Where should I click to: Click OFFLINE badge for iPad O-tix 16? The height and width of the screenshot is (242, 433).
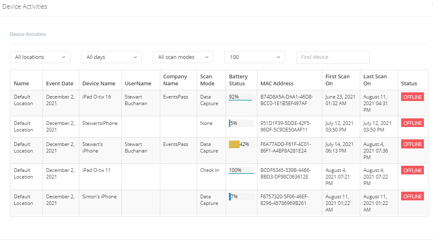point(412,97)
